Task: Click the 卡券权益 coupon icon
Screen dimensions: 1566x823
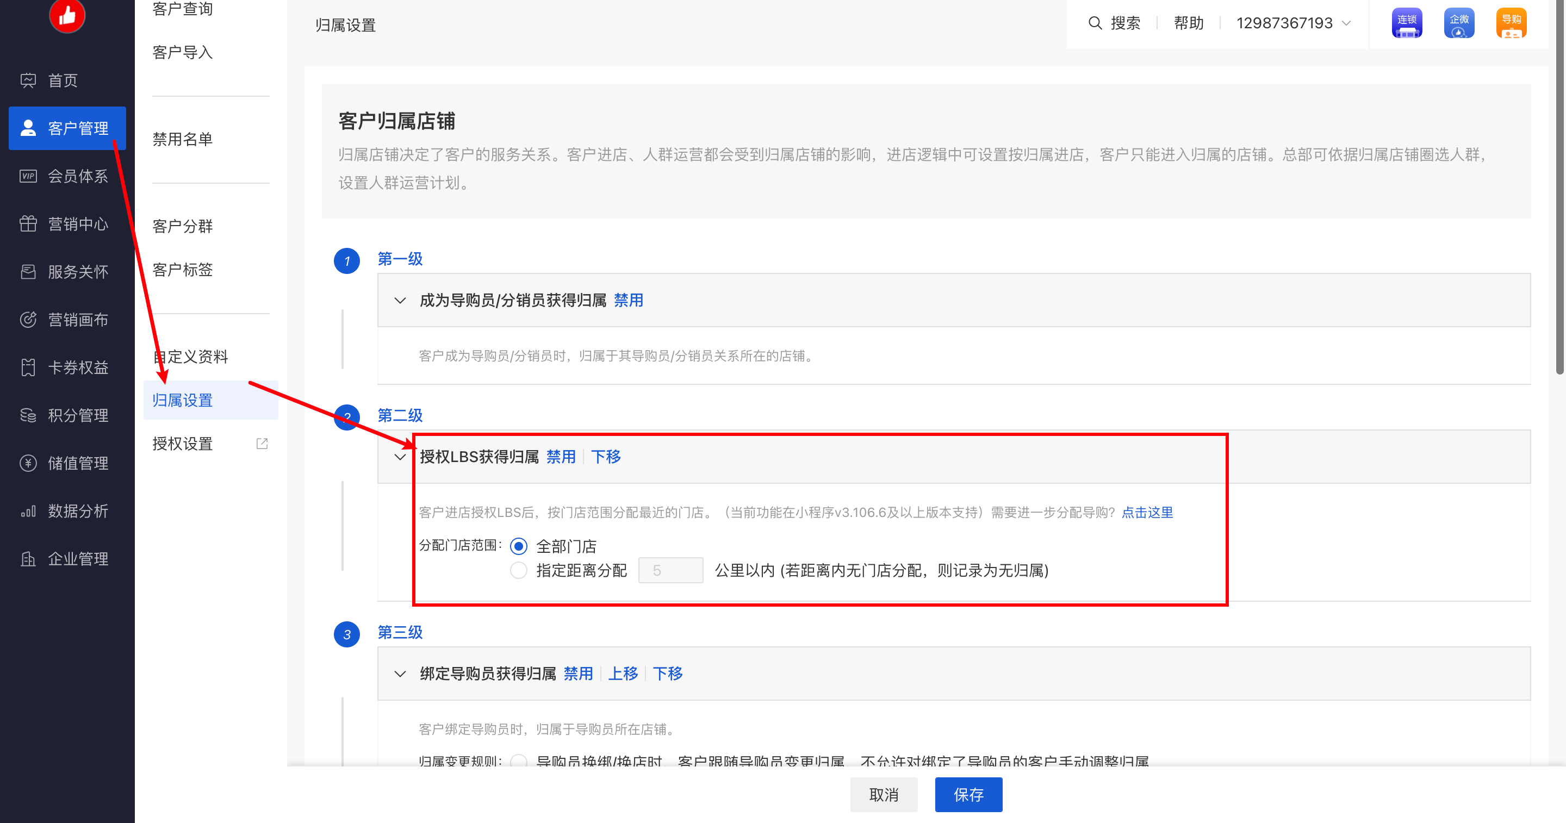Action: point(28,367)
